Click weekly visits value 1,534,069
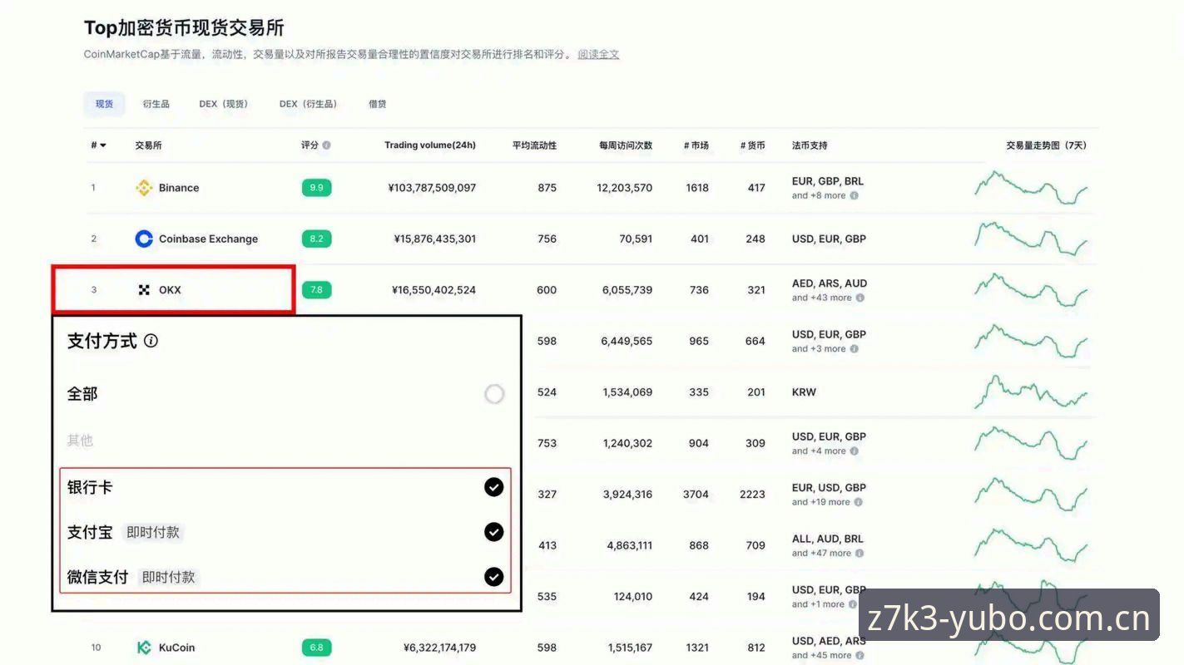 tap(627, 392)
